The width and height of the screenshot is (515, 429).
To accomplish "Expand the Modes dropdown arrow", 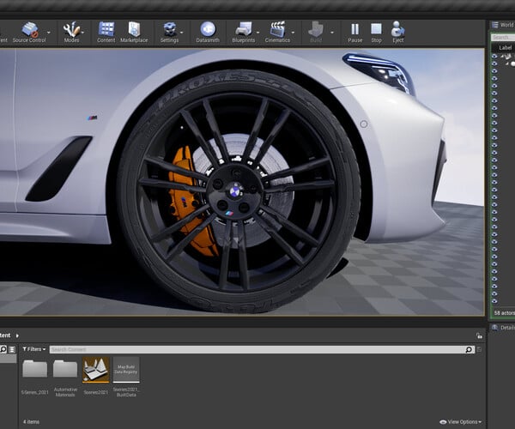I will [82, 33].
